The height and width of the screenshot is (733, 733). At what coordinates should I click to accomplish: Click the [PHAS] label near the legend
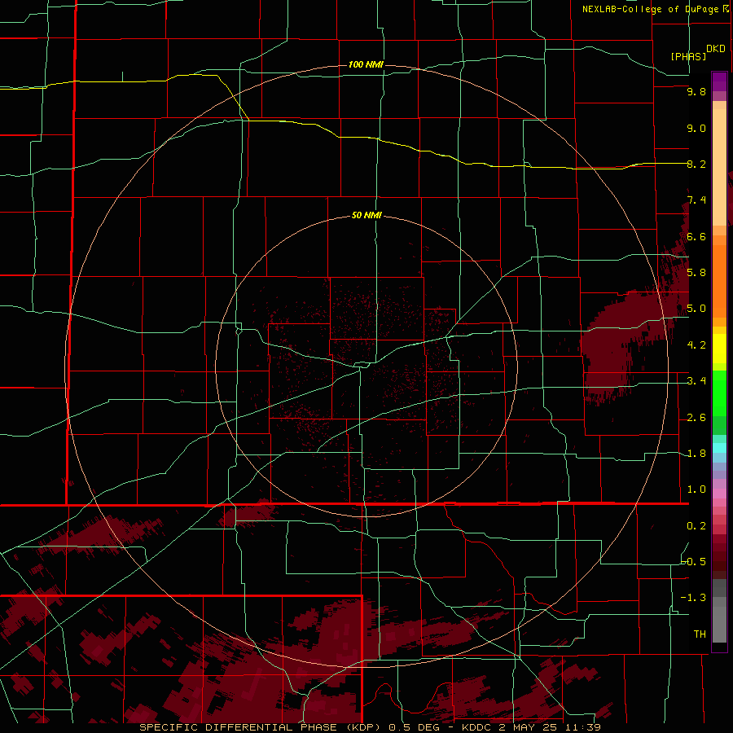(x=688, y=57)
